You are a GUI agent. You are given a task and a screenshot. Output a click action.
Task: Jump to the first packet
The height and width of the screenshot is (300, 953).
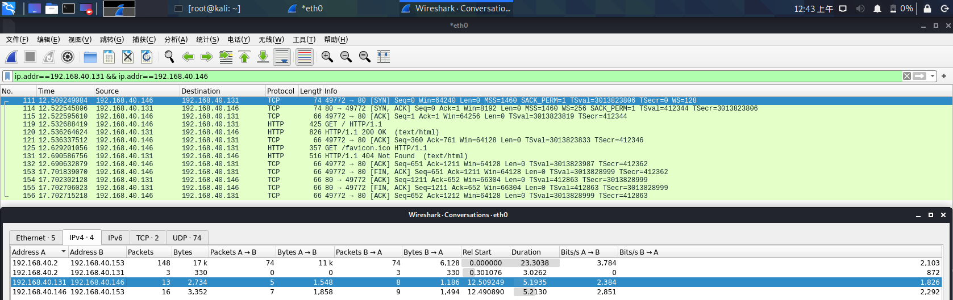coord(244,57)
